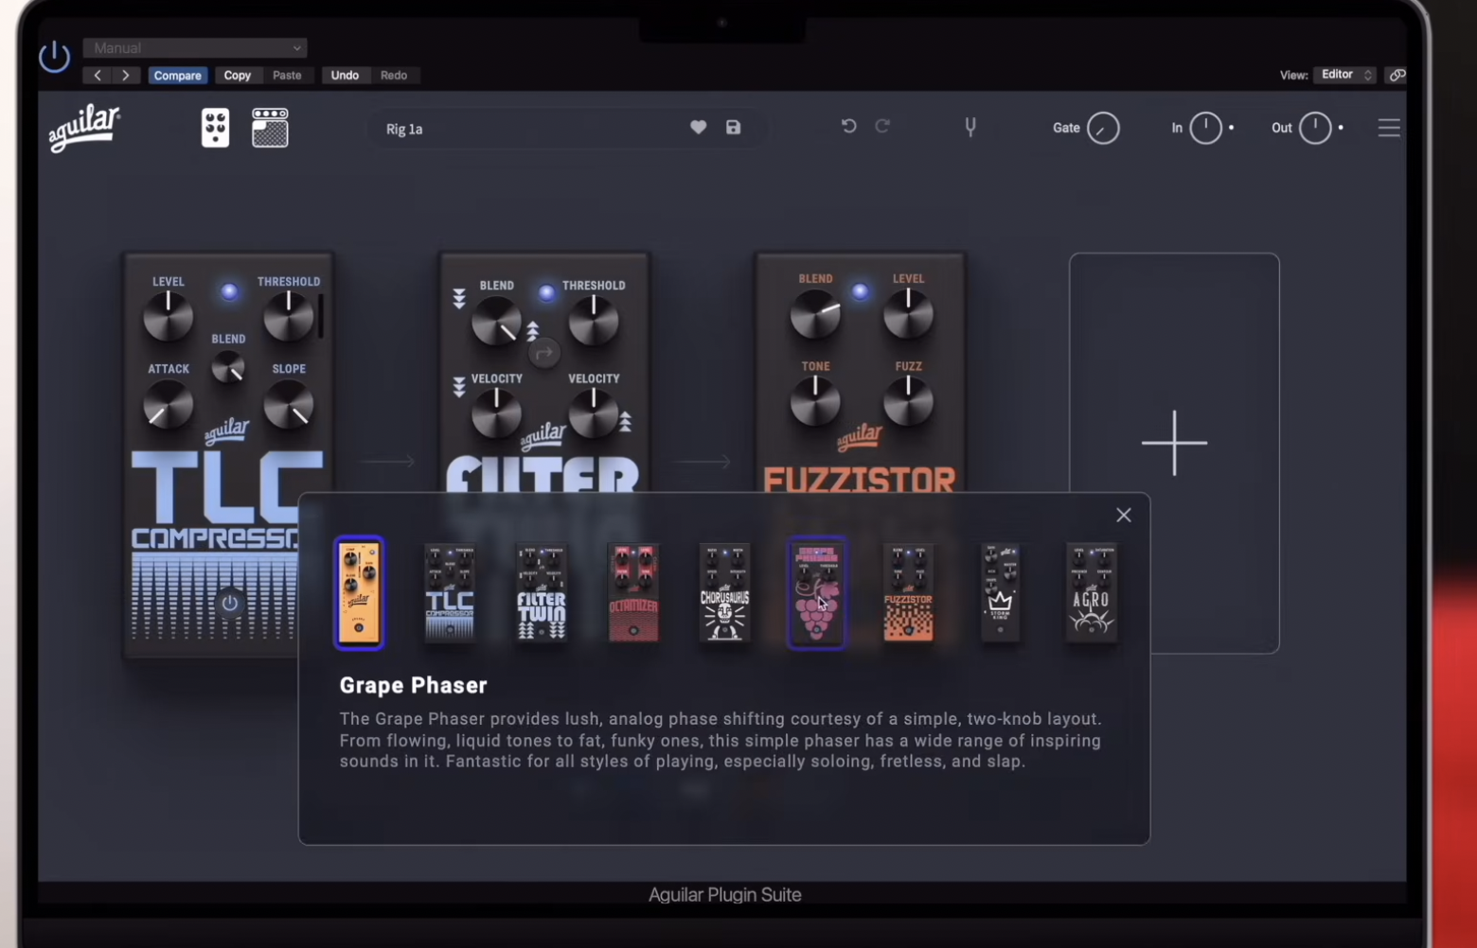1477x948 pixels.
Task: Click the Fuzzistor Fuzz knob
Action: (908, 401)
